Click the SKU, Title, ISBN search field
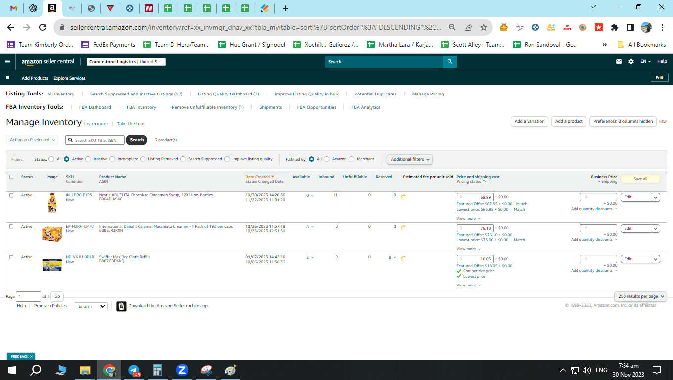Viewport: 673px width, 380px height. [95, 140]
